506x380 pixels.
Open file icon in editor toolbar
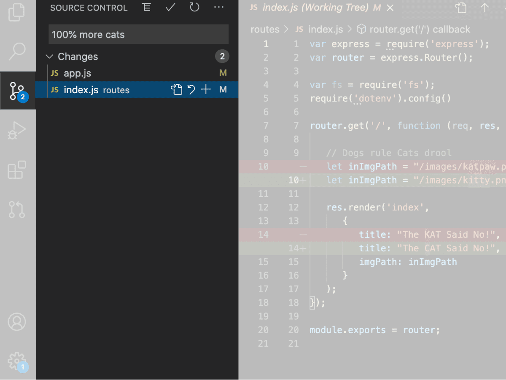[x=461, y=8]
